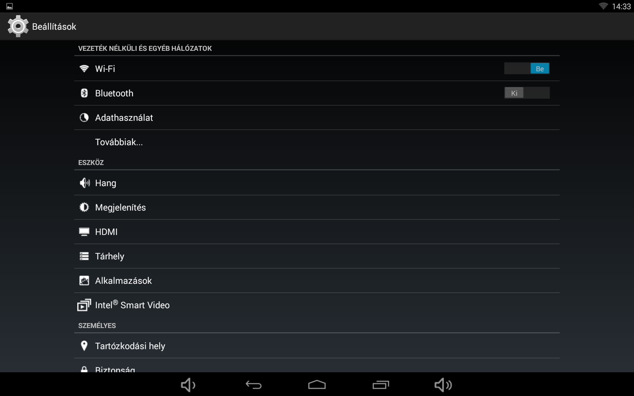Open Adathasználat via its pie chart icon
This screenshot has height=396, width=634.
(x=84, y=117)
